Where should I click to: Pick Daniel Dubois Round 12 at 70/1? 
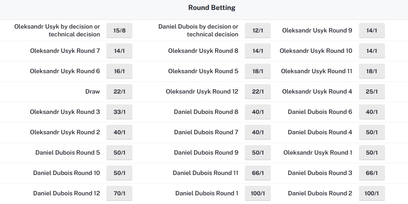[119, 193]
